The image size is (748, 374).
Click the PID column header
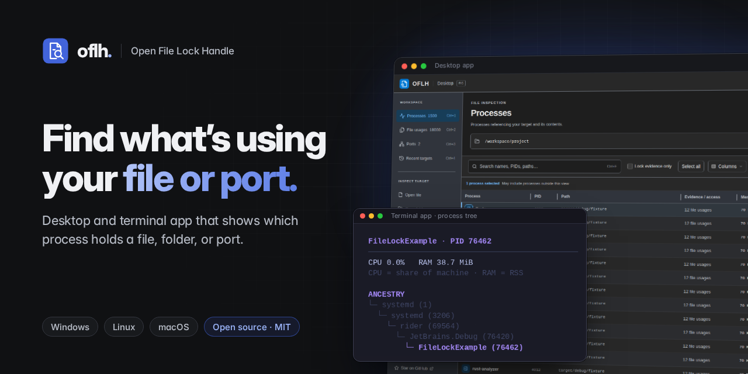(x=538, y=196)
